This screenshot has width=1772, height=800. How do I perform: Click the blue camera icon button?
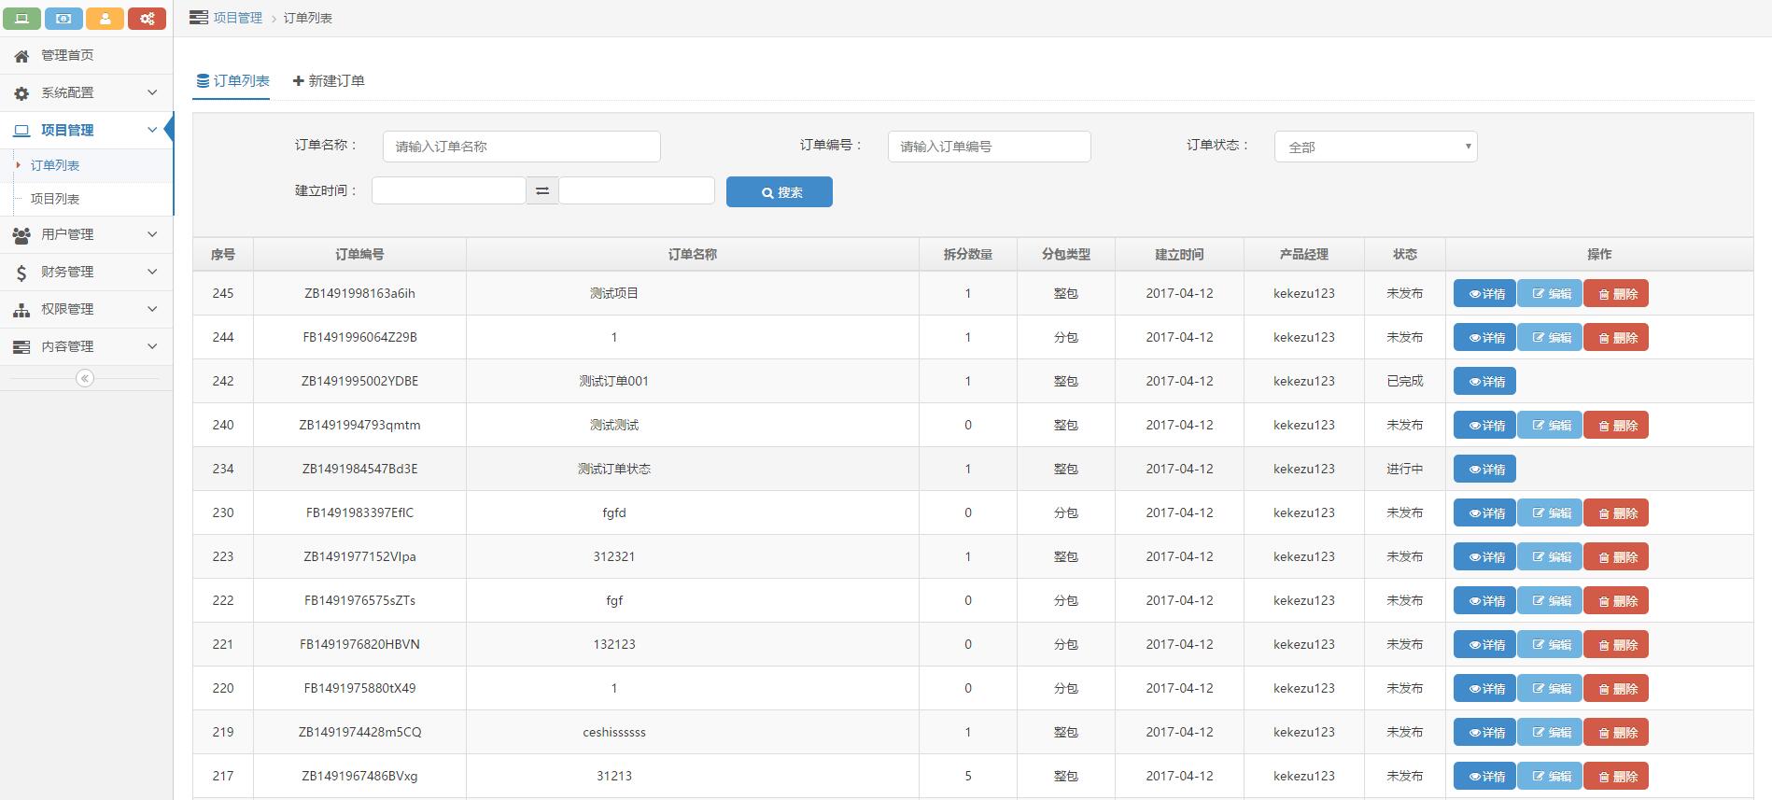pyautogui.click(x=63, y=19)
